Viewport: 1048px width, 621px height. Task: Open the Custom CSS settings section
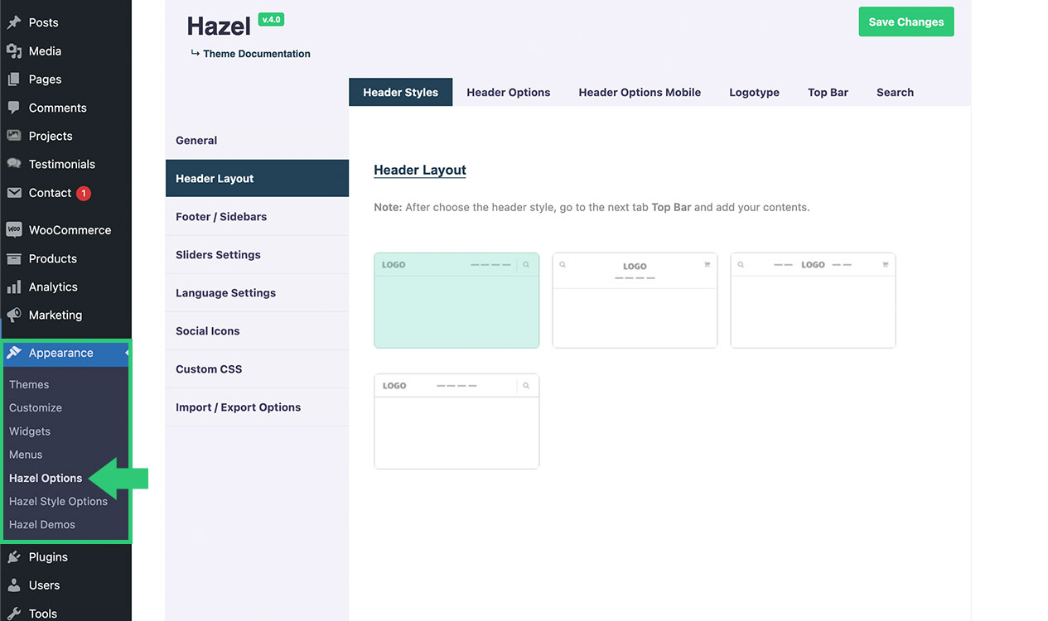click(x=209, y=369)
